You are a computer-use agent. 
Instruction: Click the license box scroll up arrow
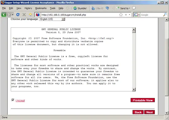point(134,29)
